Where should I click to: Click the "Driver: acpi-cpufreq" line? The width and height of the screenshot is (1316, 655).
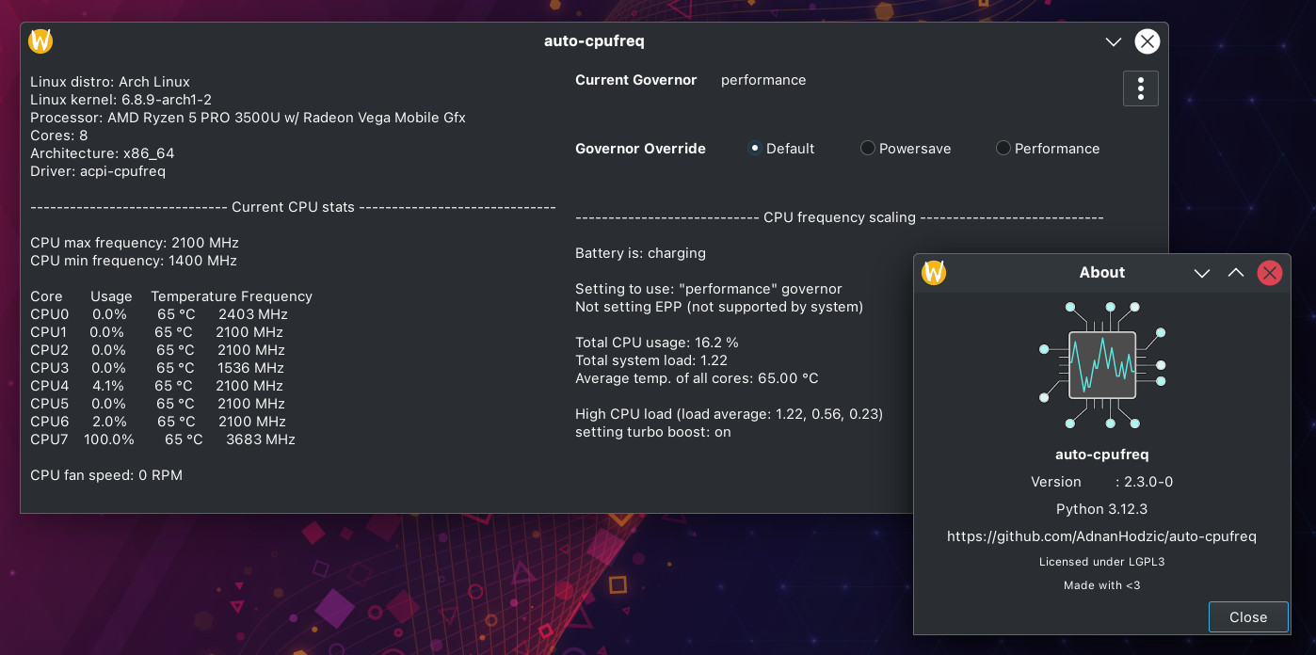(98, 171)
